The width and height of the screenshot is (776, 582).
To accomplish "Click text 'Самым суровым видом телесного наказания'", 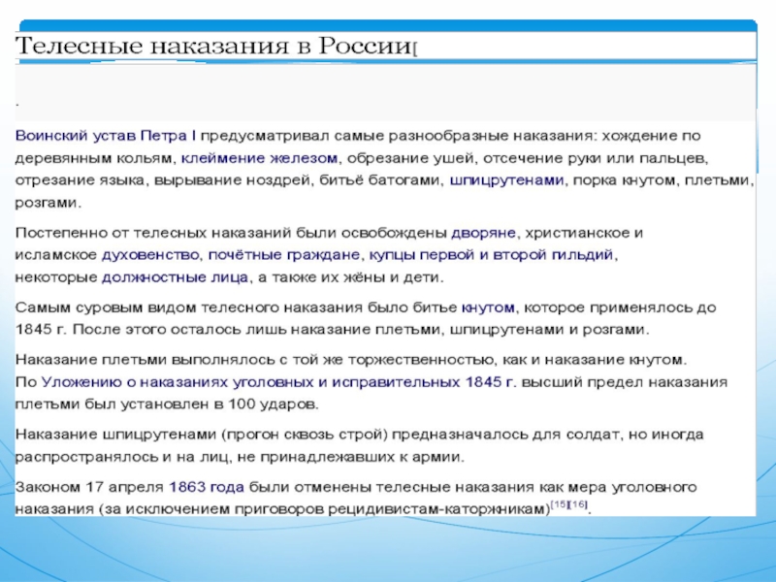I will [188, 307].
